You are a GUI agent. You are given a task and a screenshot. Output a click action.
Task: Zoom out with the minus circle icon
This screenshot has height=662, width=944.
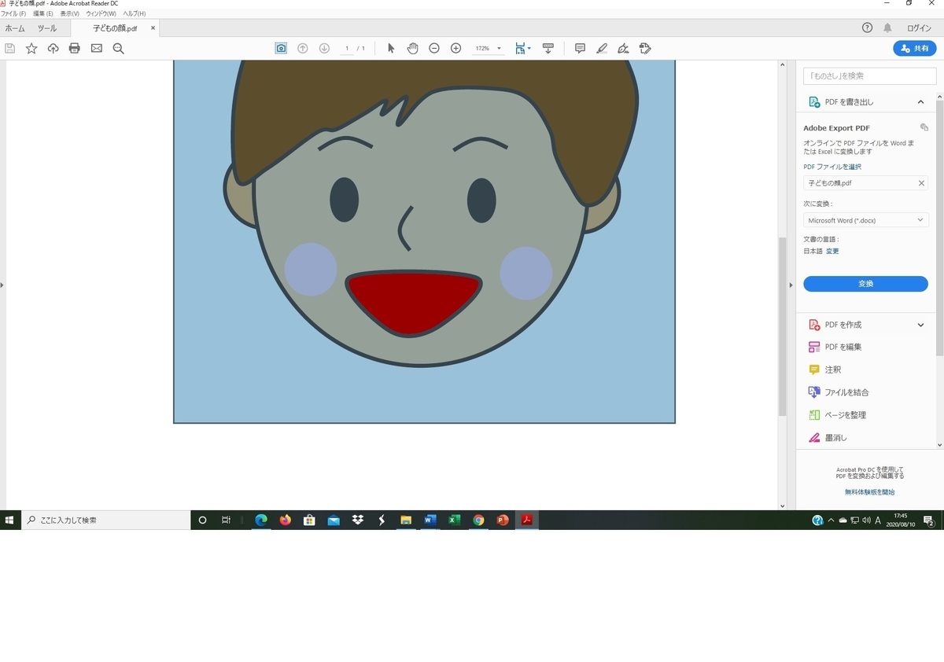(x=434, y=49)
